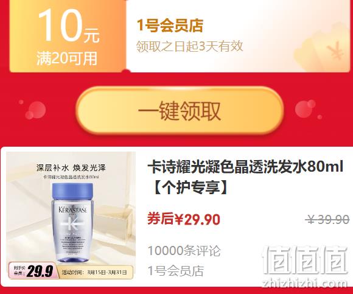Viewport: 353px width, 294px height.
Task: Tap the 到手价 29.9 price badge
Action: click(33, 271)
